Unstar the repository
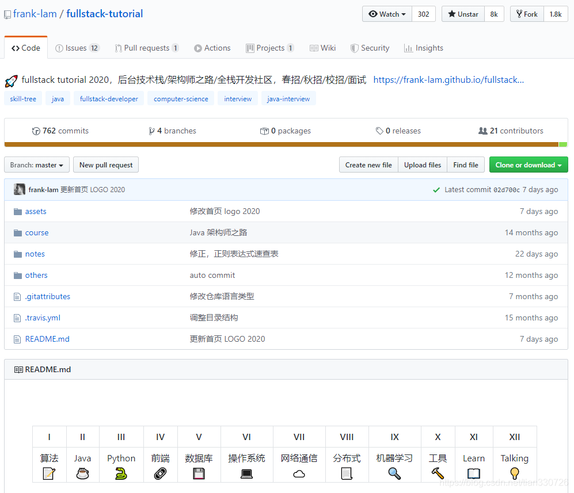 click(x=463, y=14)
